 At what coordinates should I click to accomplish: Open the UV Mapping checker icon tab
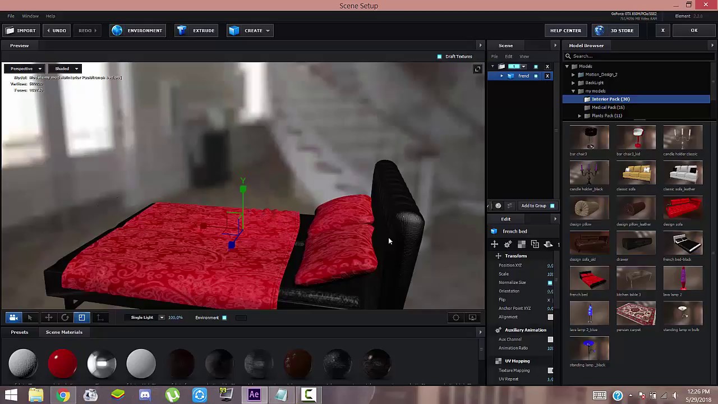coord(521,244)
